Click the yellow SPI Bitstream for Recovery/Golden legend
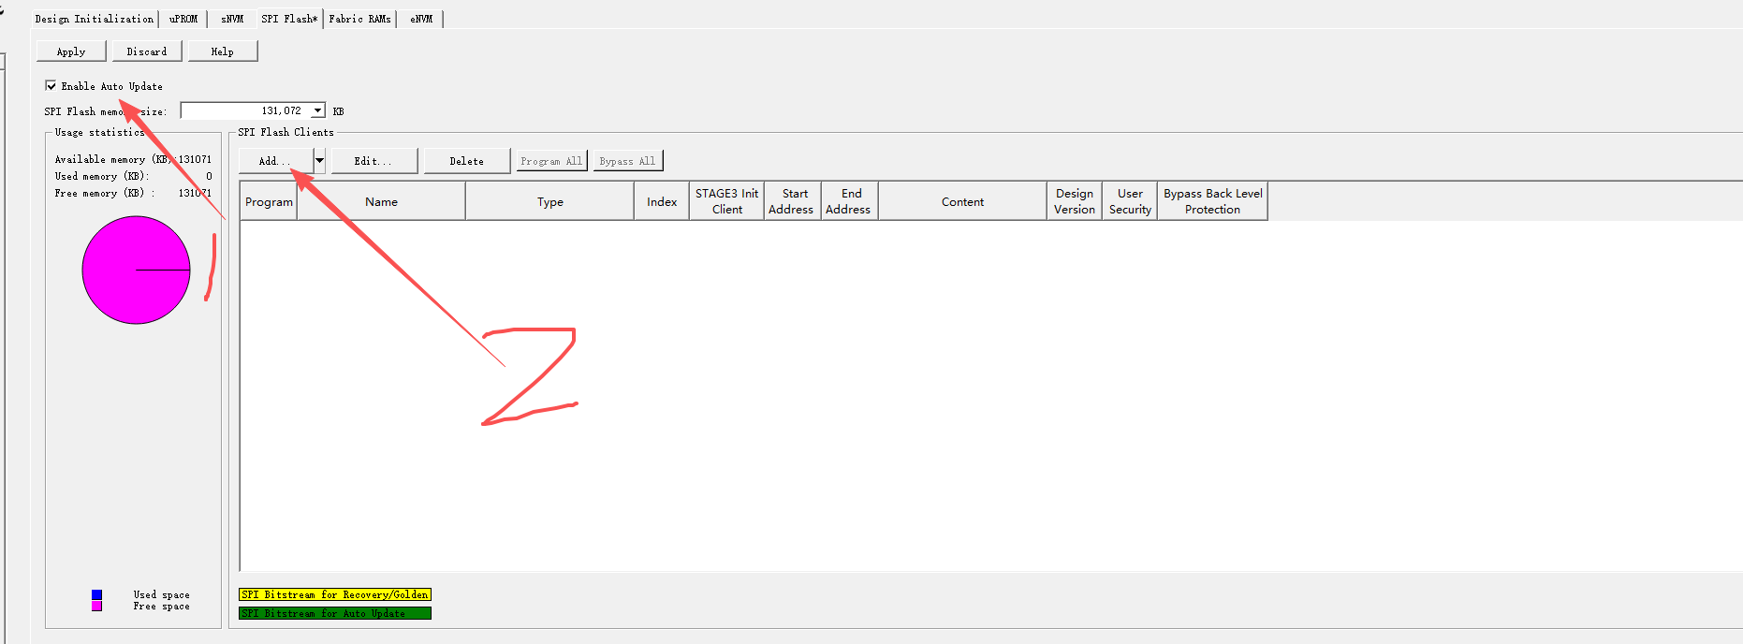Viewport: 1743px width, 644px height. pos(335,594)
